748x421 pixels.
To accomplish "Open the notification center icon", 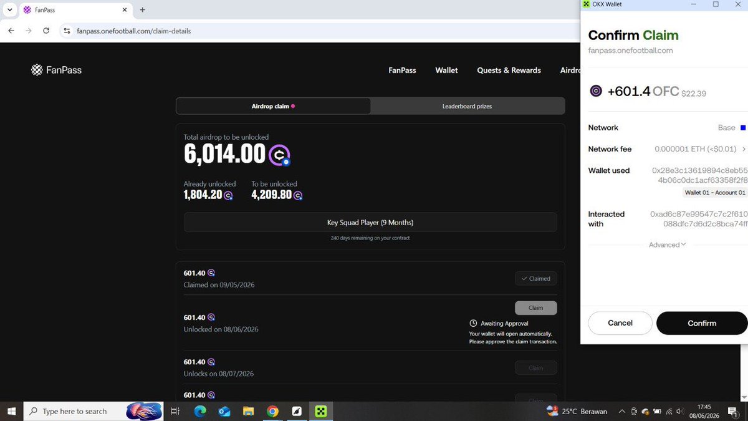I will pyautogui.click(x=734, y=412).
